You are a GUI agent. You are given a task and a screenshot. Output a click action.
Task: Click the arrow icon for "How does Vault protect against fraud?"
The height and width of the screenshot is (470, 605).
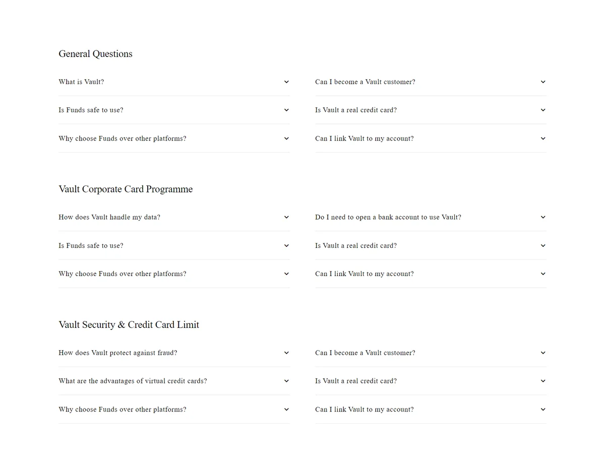click(286, 353)
